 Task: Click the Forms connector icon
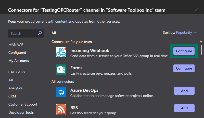coord(61,70)
